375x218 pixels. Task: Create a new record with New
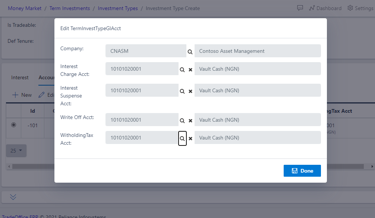(22, 94)
